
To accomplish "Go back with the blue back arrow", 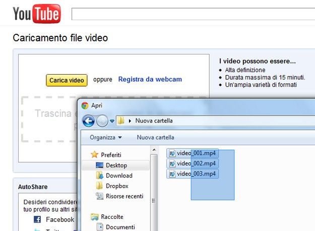I will [88, 121].
